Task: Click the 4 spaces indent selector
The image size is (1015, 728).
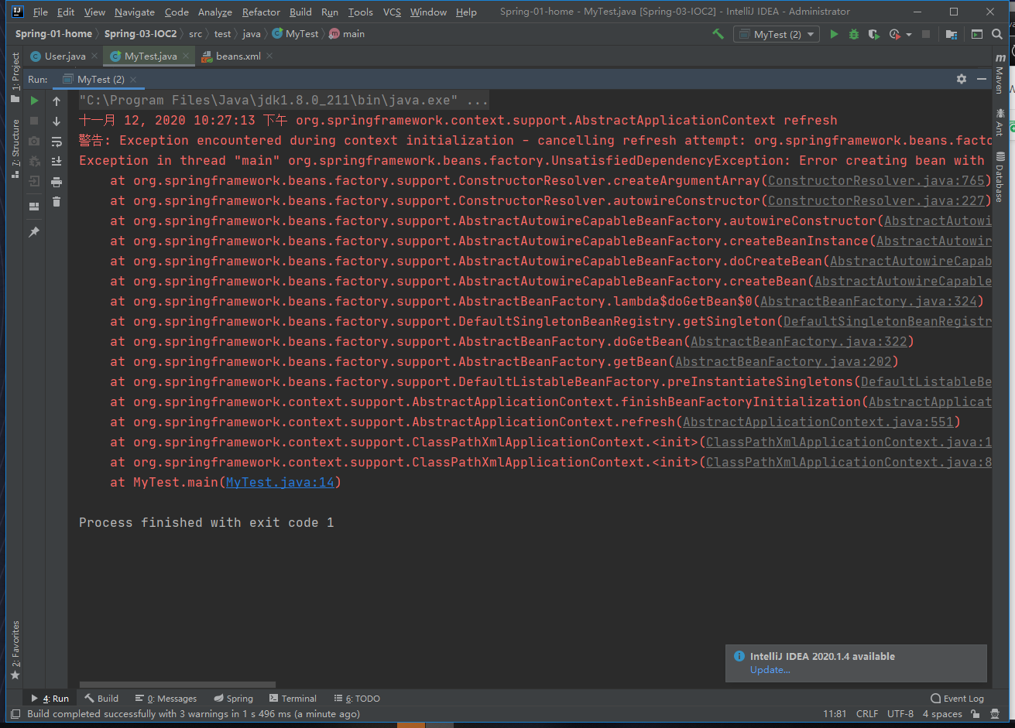Action: pyautogui.click(x=942, y=714)
